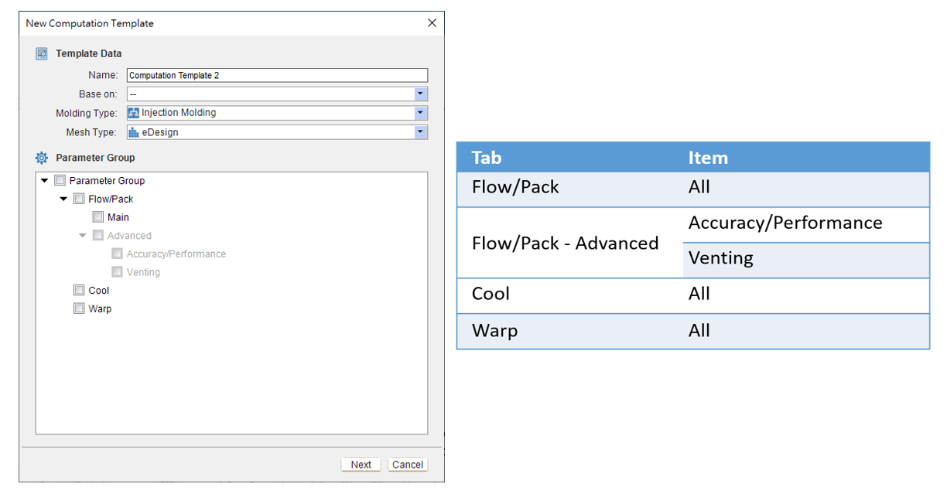
Task: Open the Mesh Type dropdown
Action: point(420,132)
